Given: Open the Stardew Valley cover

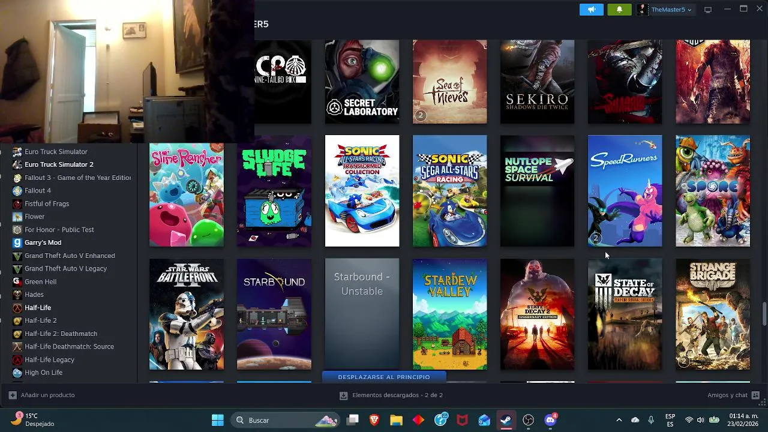Looking at the screenshot, I should click(x=449, y=314).
